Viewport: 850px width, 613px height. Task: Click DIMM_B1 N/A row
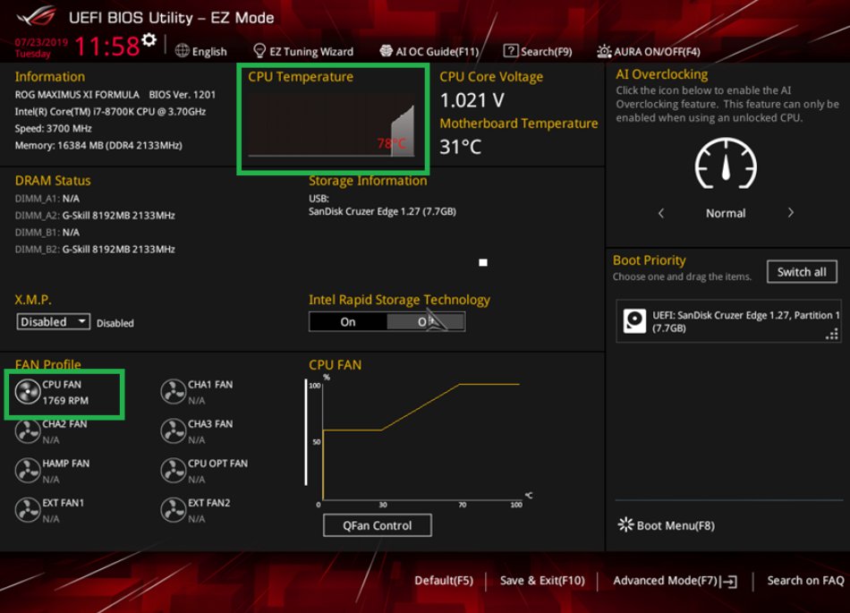47,233
